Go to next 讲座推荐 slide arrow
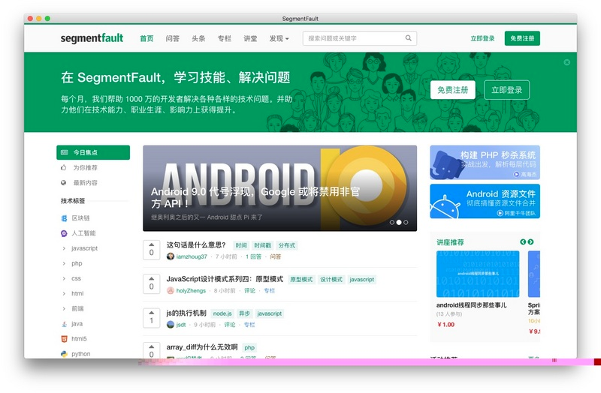Image resolution: width=601 pixels, height=393 pixels. [x=530, y=241]
